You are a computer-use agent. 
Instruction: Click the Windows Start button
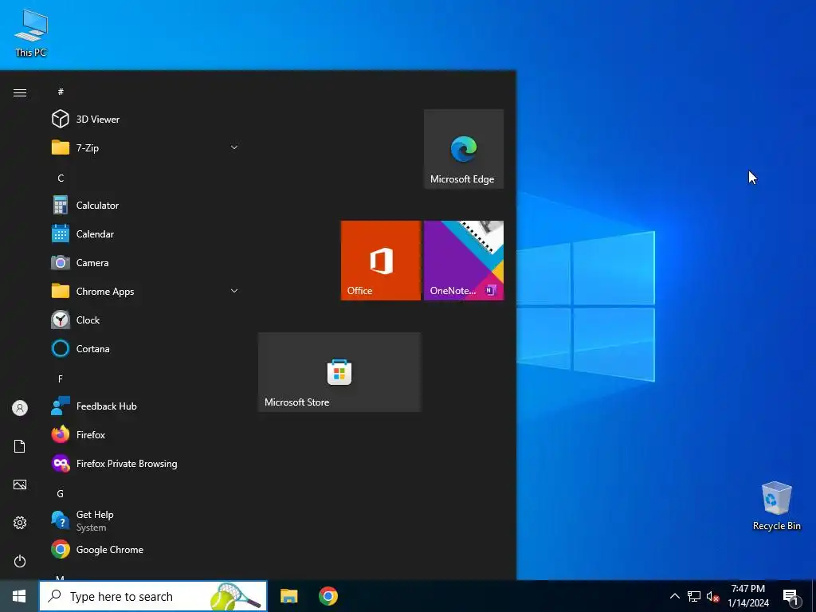(19, 596)
